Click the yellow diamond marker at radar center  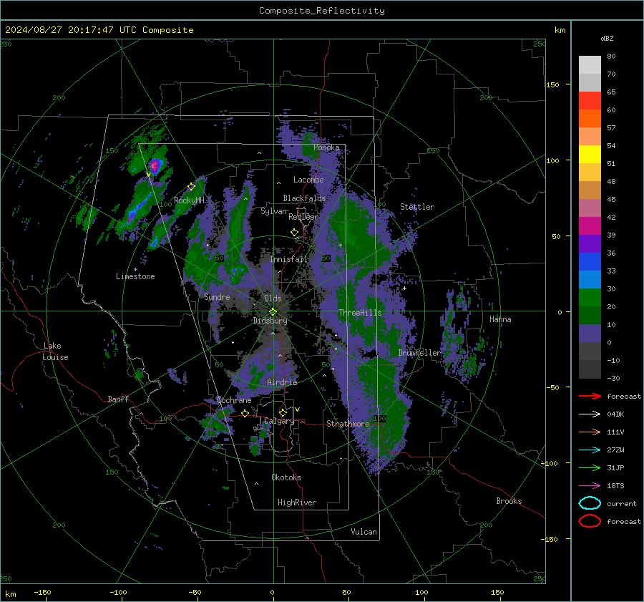[x=273, y=312]
